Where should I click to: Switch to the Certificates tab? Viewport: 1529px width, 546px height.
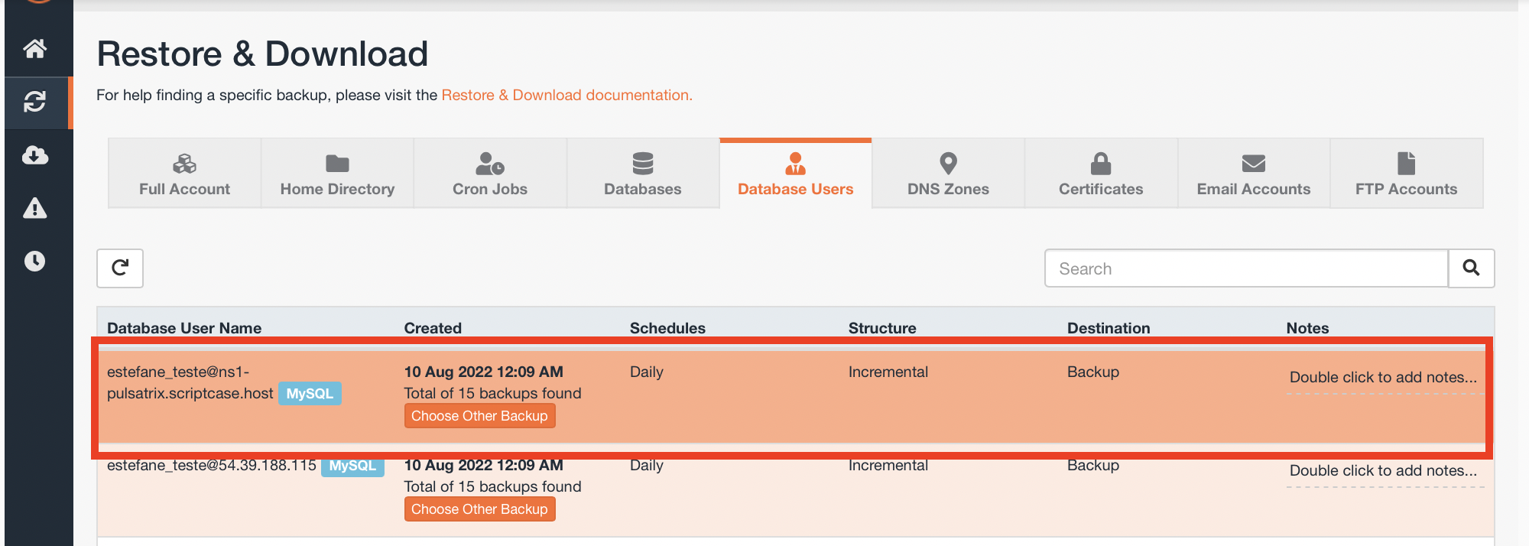(x=1101, y=174)
